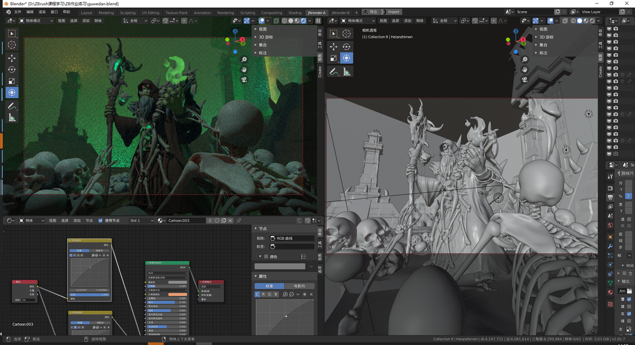
Task: Open the File menu
Action: 18,12
